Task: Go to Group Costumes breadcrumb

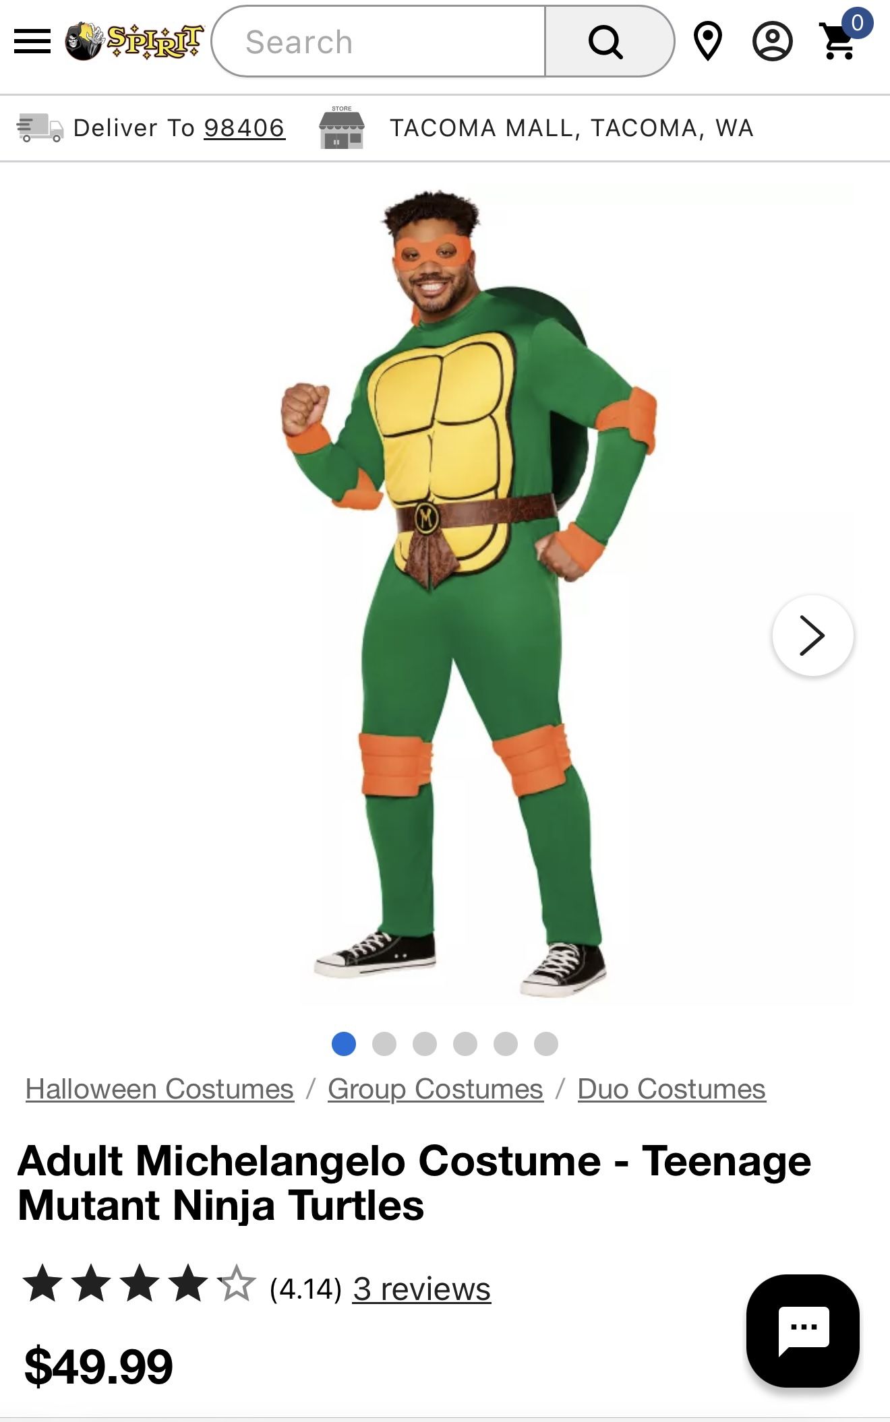Action: pyautogui.click(x=436, y=1089)
